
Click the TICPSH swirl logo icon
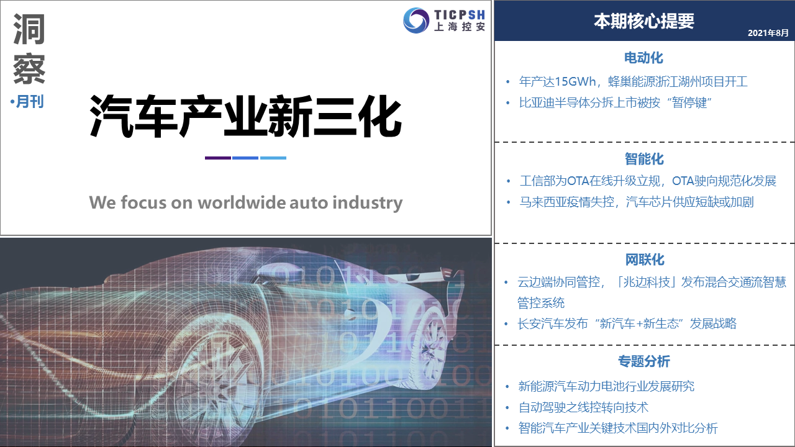point(416,20)
